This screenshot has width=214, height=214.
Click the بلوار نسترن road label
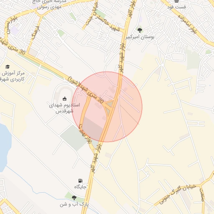click(x=11, y=25)
